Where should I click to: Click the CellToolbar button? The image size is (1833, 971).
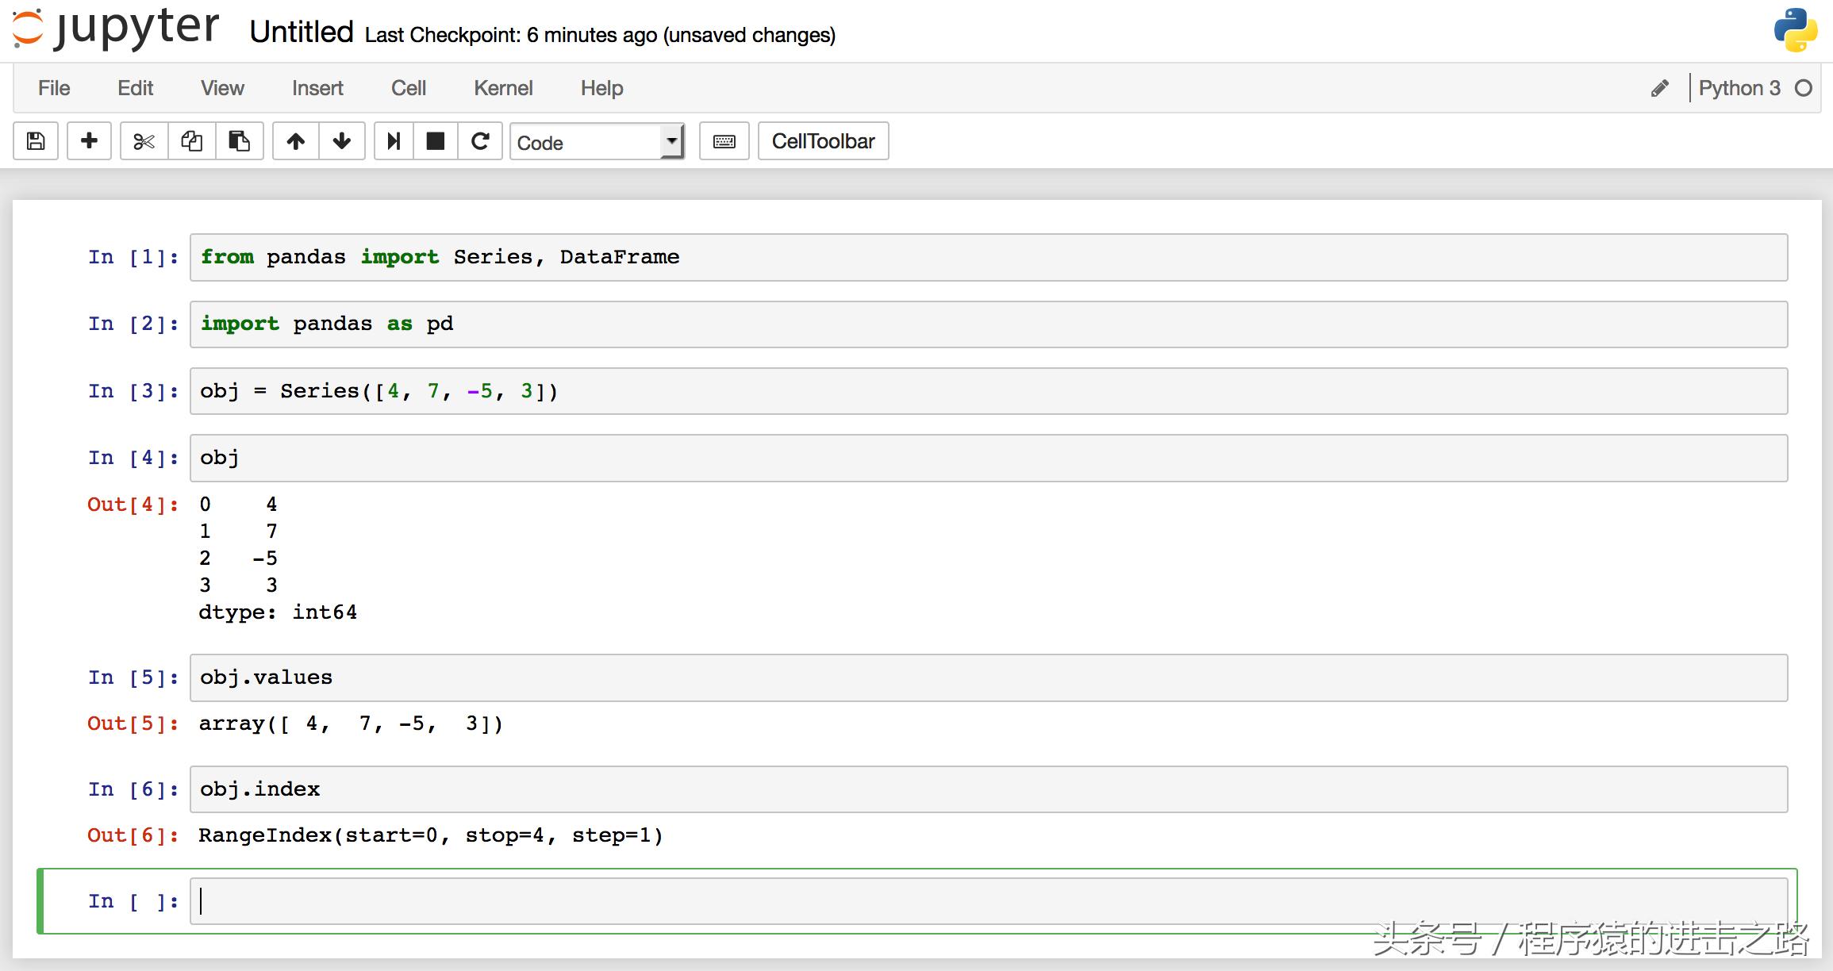pos(823,141)
